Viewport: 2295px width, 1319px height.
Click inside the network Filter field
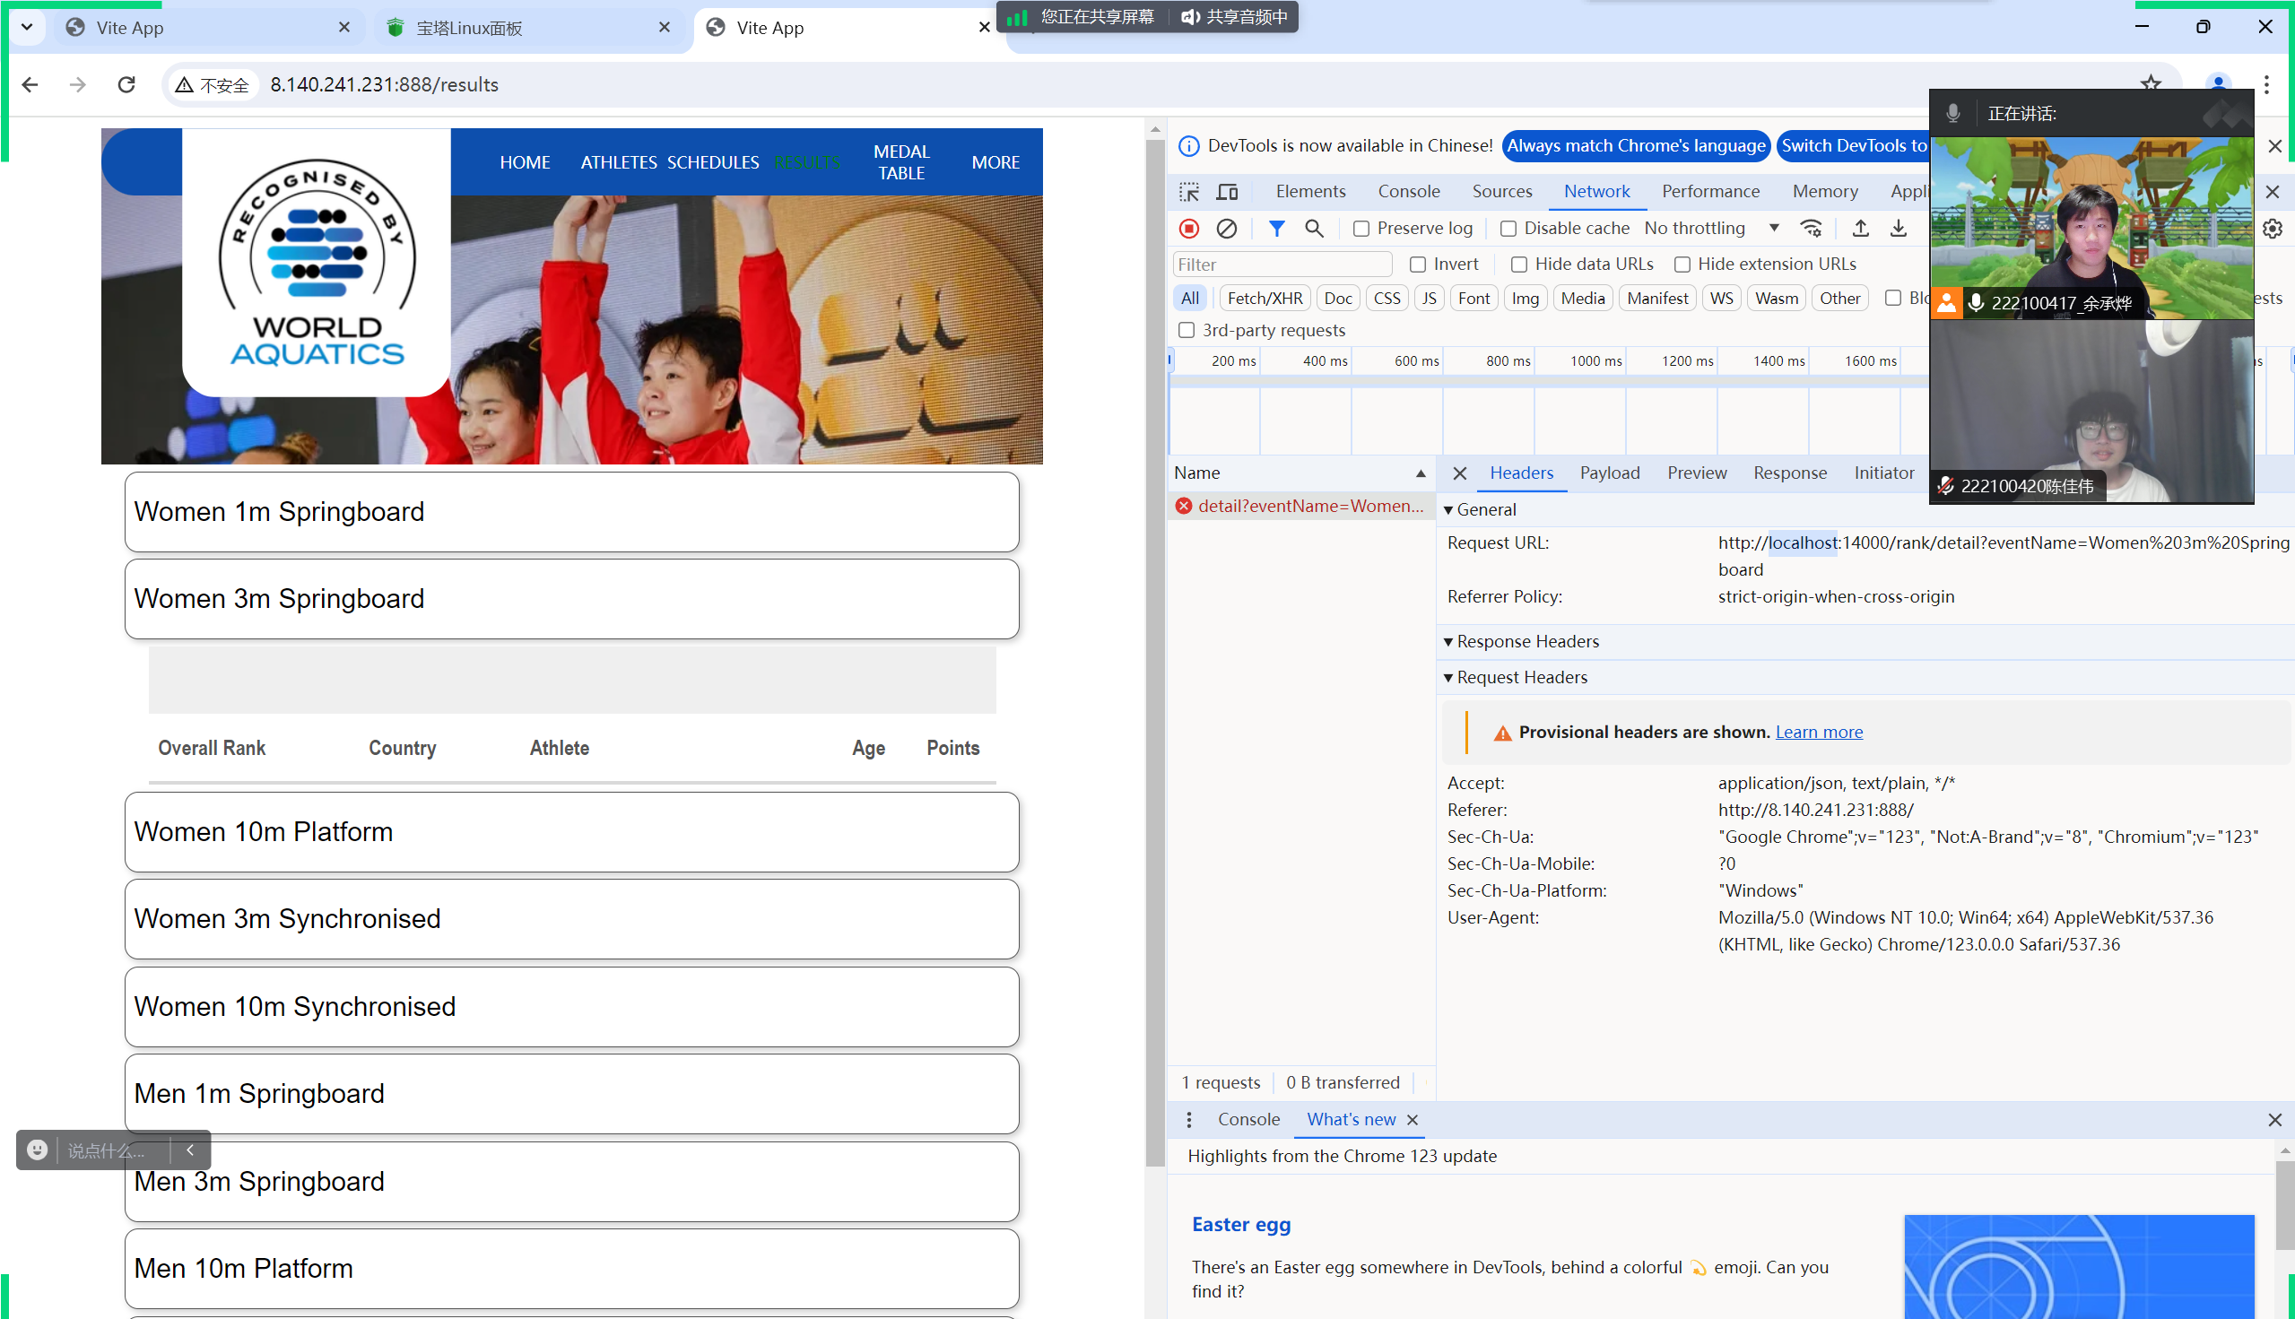[1282, 265]
